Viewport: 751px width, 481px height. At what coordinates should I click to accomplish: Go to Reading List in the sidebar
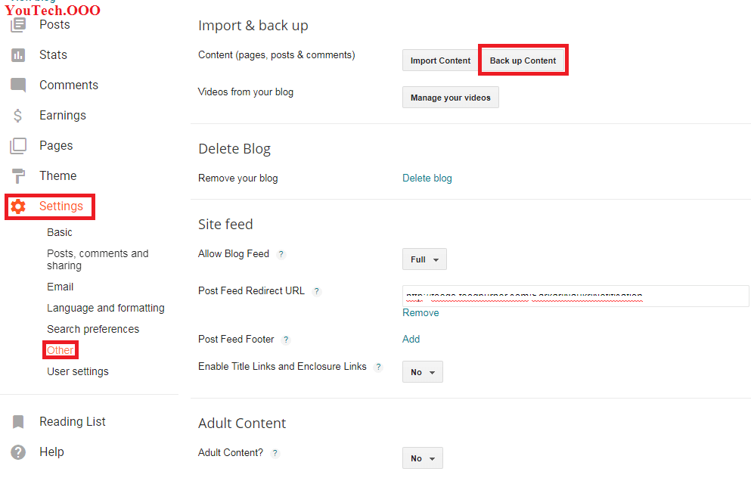pos(73,421)
